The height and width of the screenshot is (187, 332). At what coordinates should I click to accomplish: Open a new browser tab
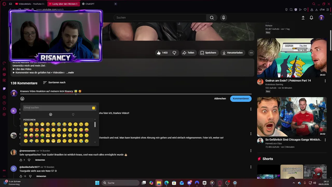click(115, 4)
